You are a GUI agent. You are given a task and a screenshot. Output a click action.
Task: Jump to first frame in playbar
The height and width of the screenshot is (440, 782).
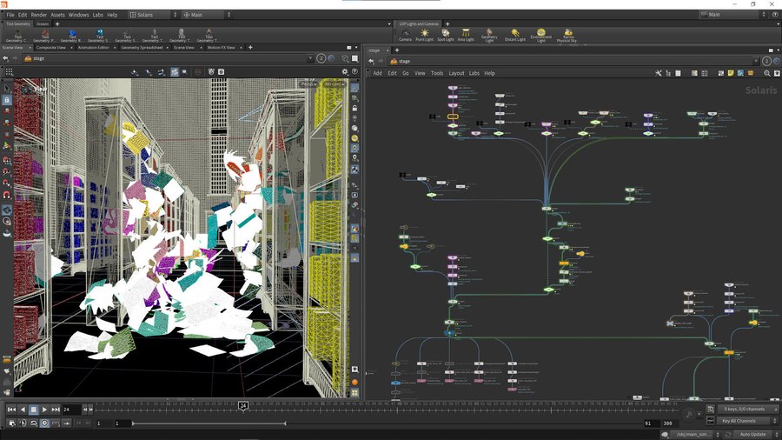pyautogui.click(x=11, y=410)
